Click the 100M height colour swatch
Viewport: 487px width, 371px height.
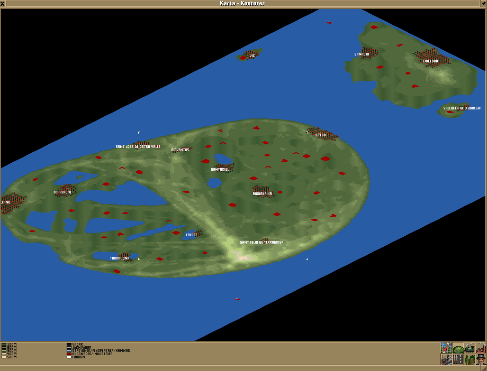[4, 345]
